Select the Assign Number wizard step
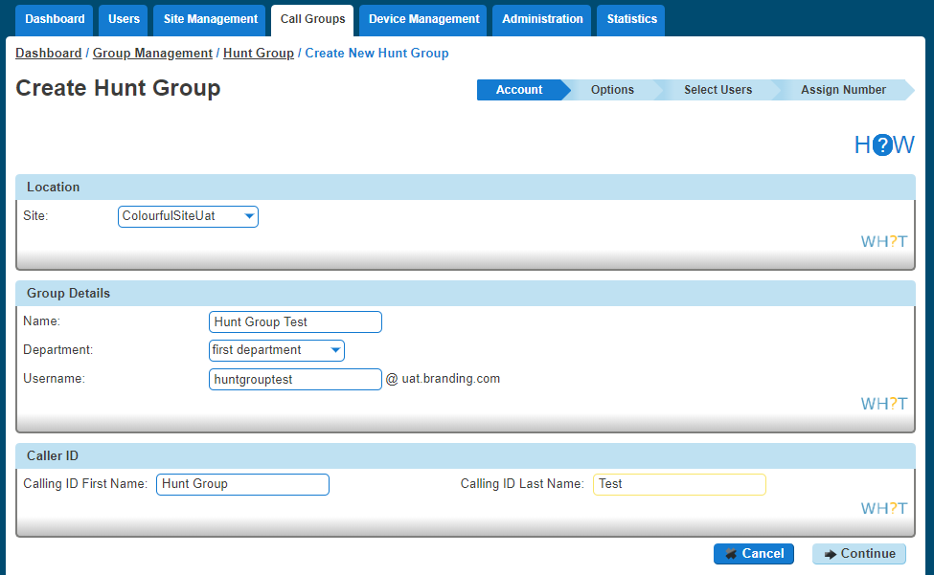 843,90
